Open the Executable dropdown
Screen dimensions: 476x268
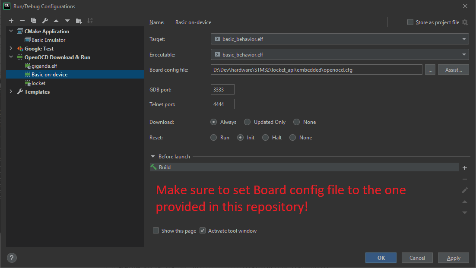pyautogui.click(x=340, y=54)
